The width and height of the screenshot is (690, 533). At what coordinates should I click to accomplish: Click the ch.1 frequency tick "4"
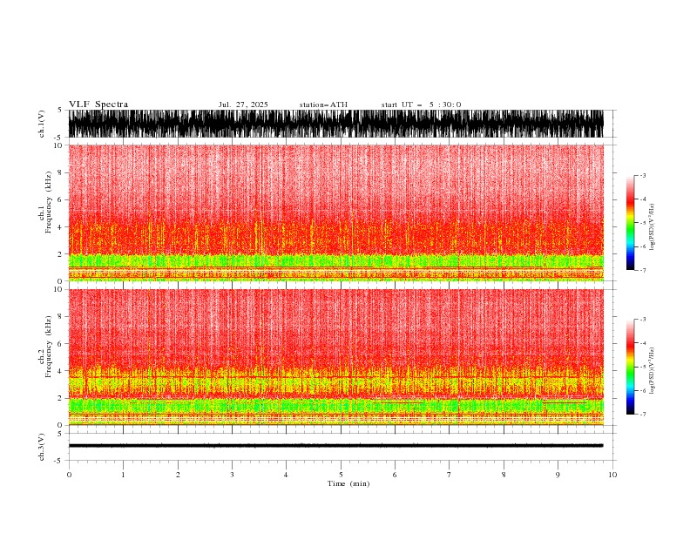pos(60,227)
